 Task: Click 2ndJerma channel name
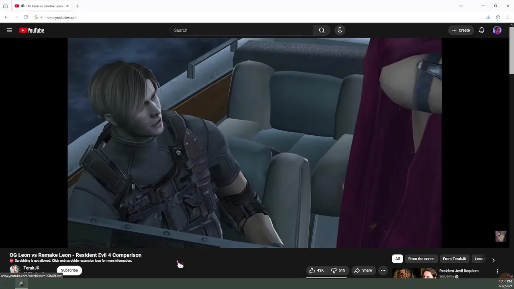(447, 277)
